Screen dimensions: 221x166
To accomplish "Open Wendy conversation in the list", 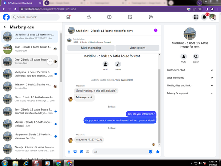I will [x=30, y=149].
